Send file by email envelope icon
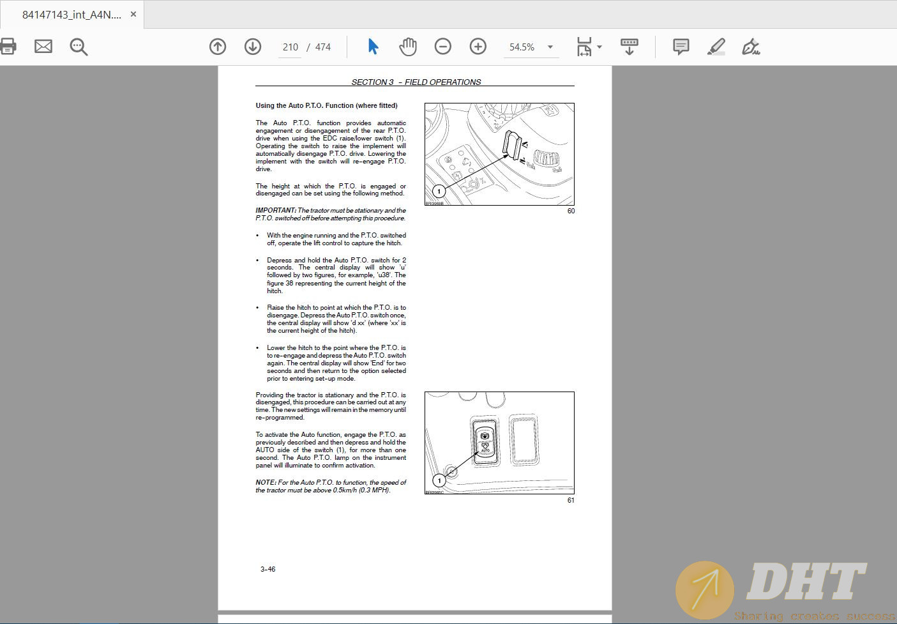The height and width of the screenshot is (624, 897). click(43, 47)
